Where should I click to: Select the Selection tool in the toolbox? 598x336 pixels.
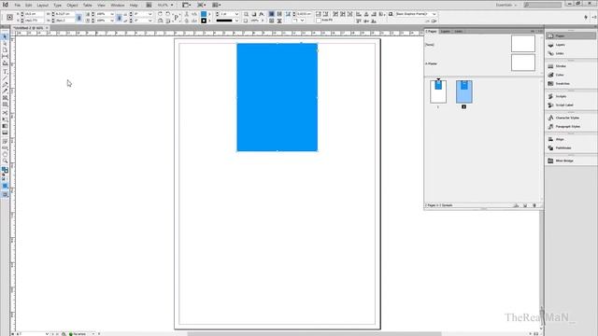coord(5,37)
